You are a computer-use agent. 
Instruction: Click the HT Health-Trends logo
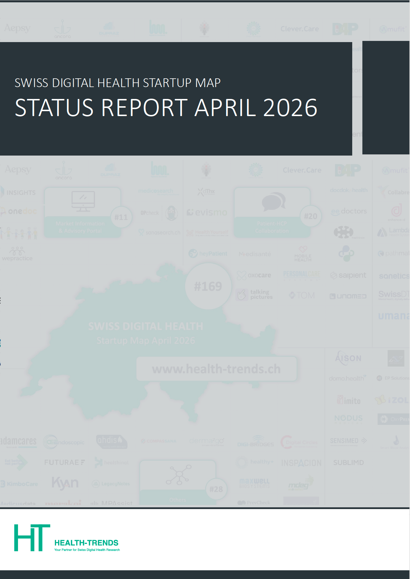coord(32,537)
